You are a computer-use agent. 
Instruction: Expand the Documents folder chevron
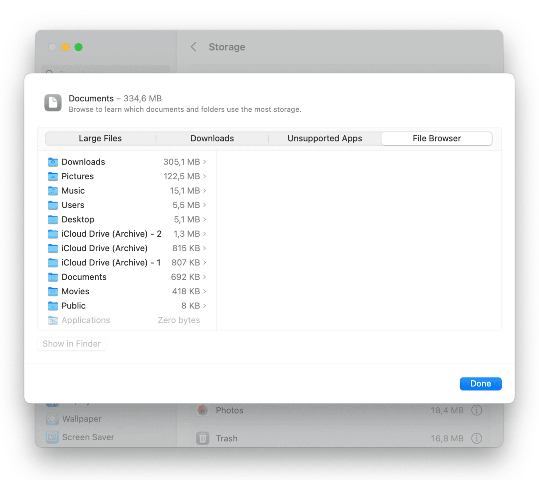(x=204, y=277)
